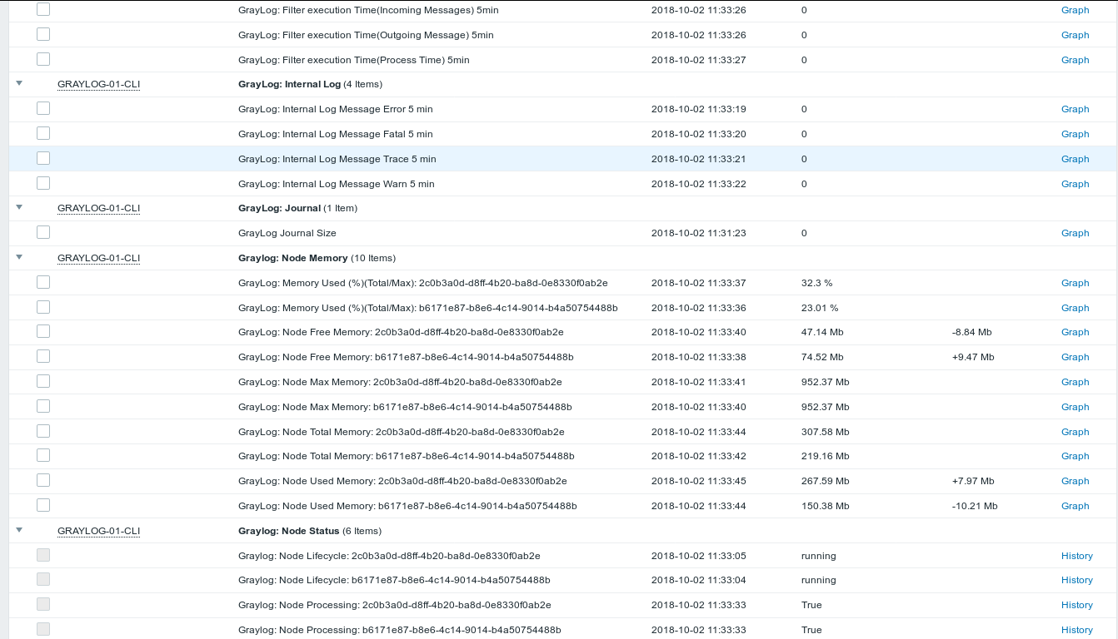
Task: Select checkbox for Internal Log Message Error
Action: click(x=43, y=108)
